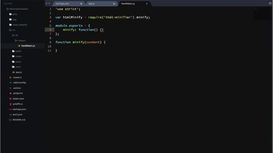
Task: Click line number 1 in the gutter
Action: click(50, 9)
